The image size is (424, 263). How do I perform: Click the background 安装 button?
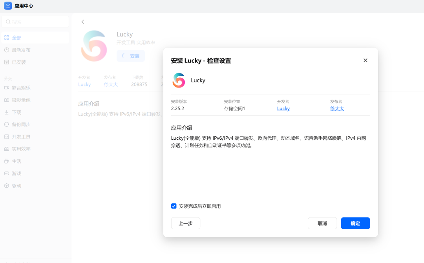click(x=131, y=56)
